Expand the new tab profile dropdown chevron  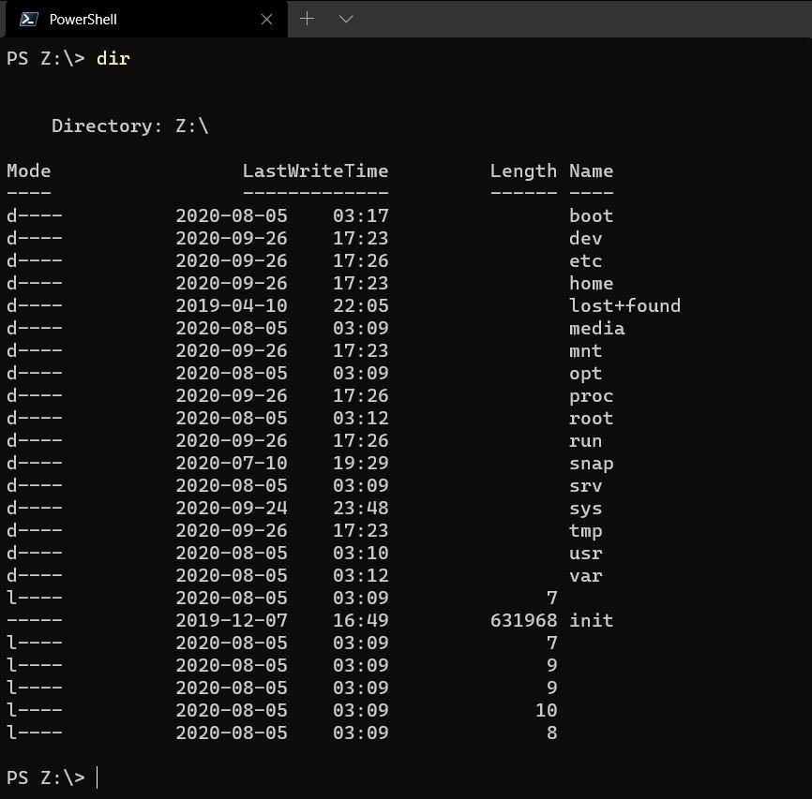pyautogui.click(x=346, y=19)
